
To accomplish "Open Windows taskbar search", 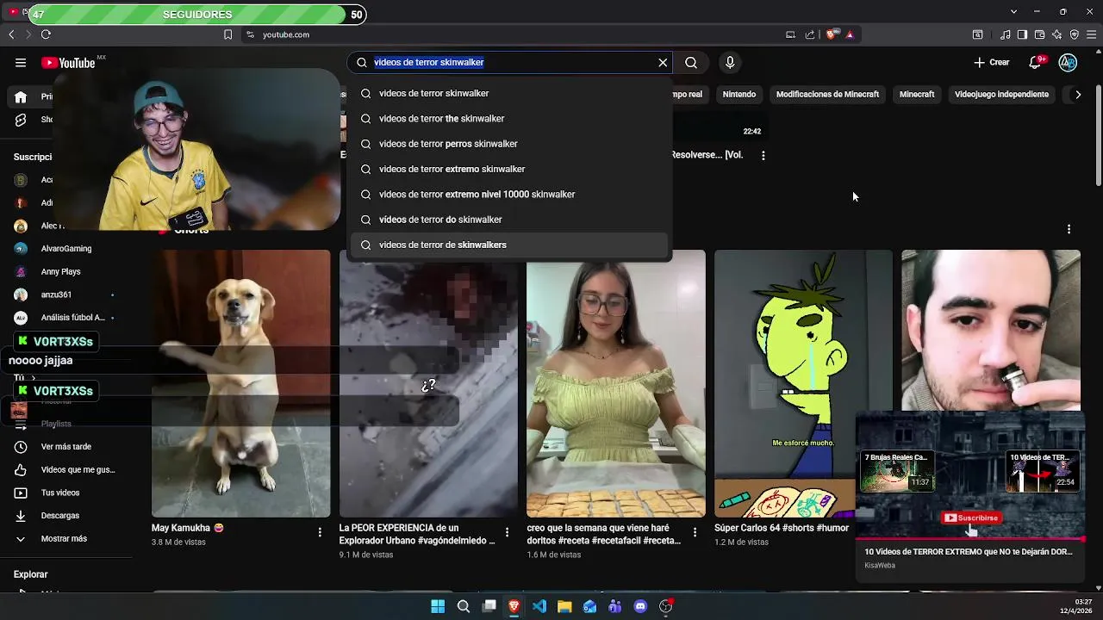I will click(464, 606).
